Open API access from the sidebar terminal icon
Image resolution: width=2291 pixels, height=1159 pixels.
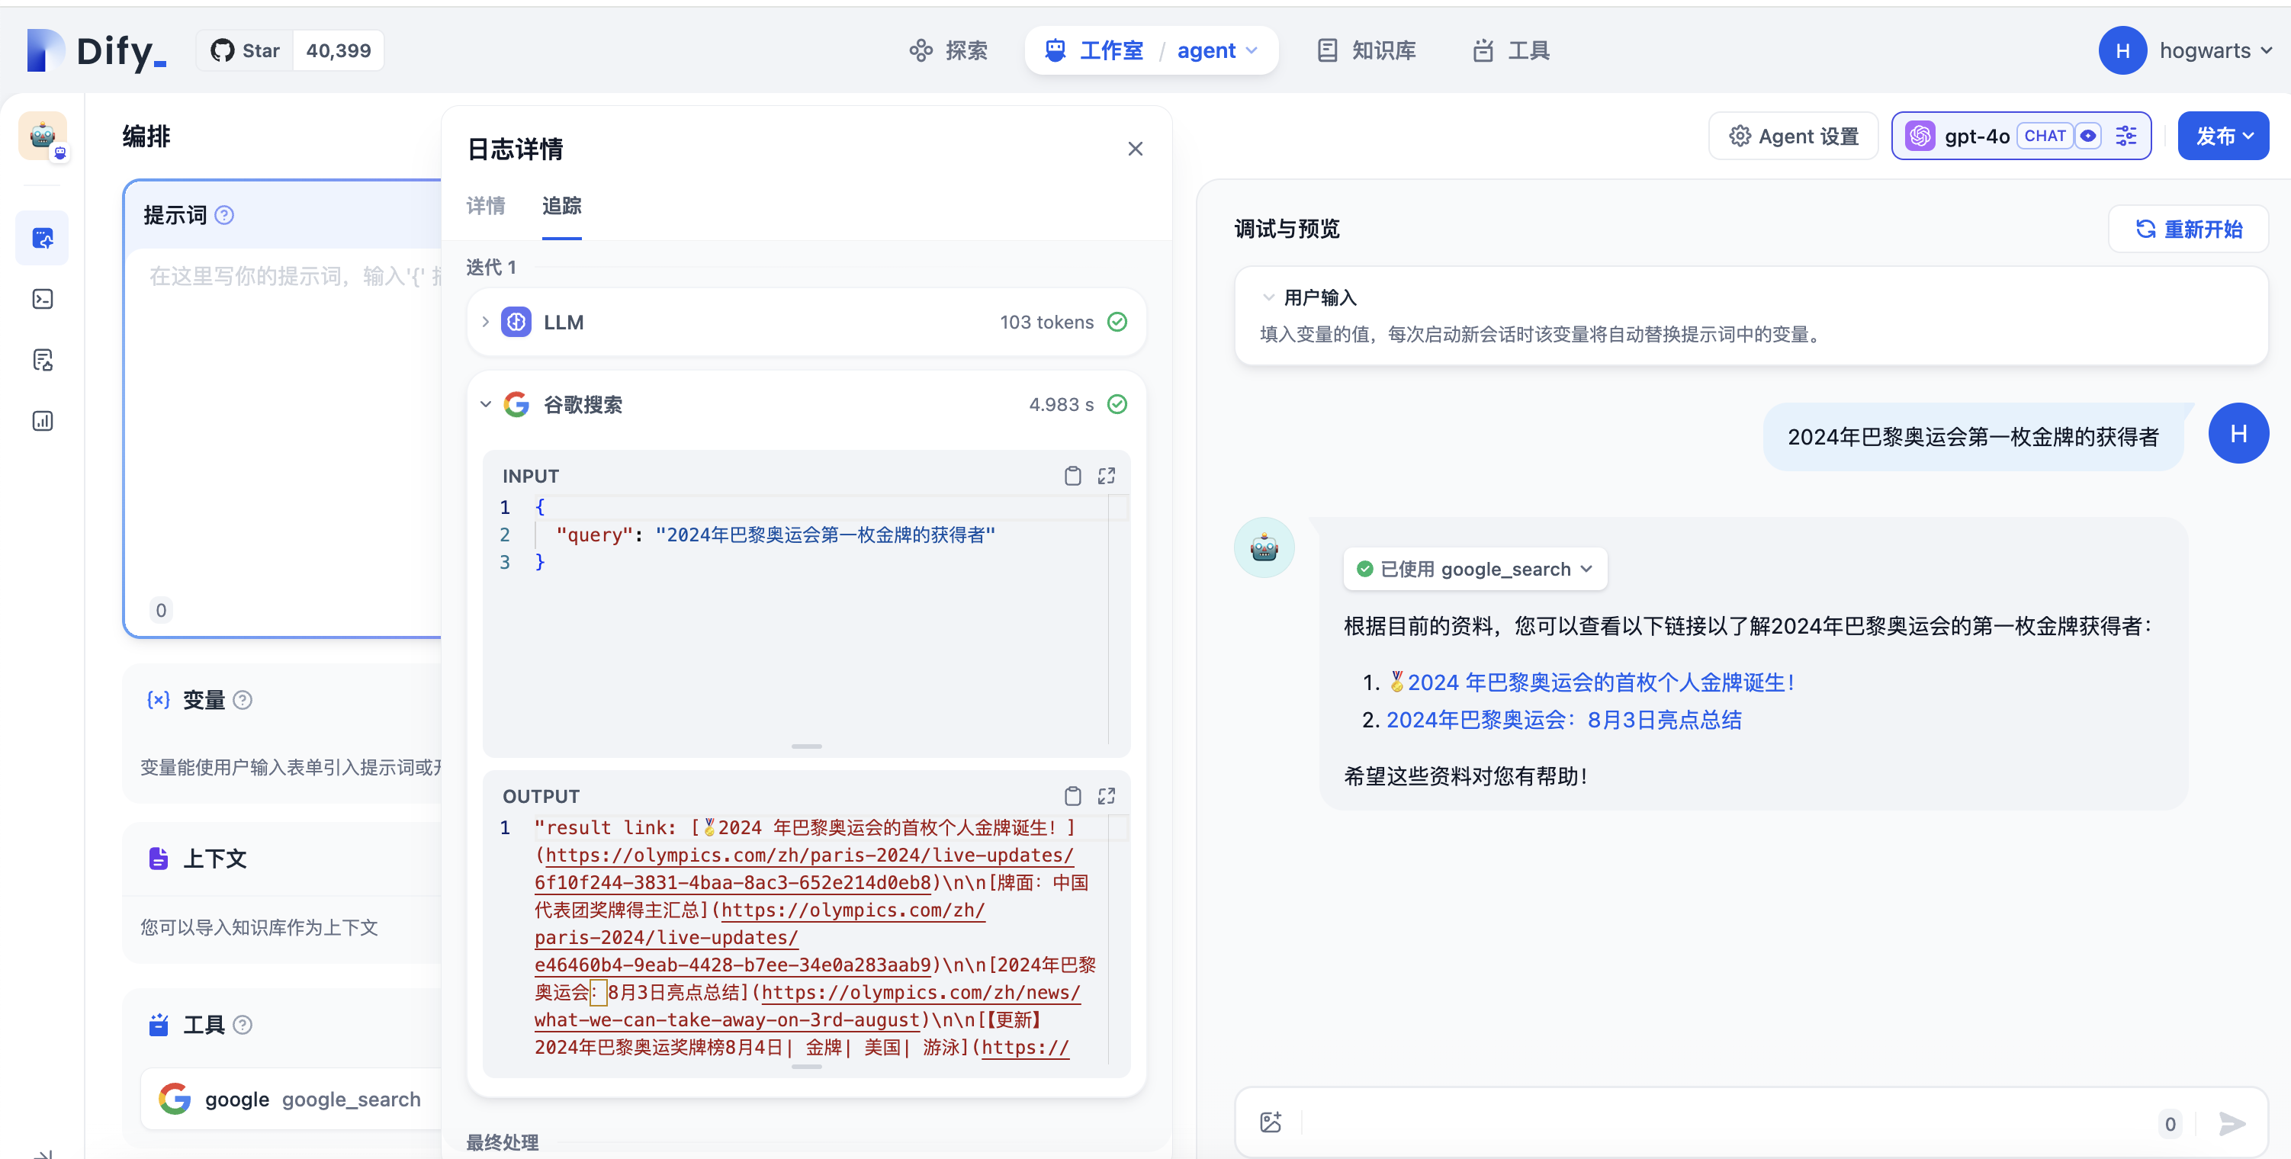click(x=42, y=299)
